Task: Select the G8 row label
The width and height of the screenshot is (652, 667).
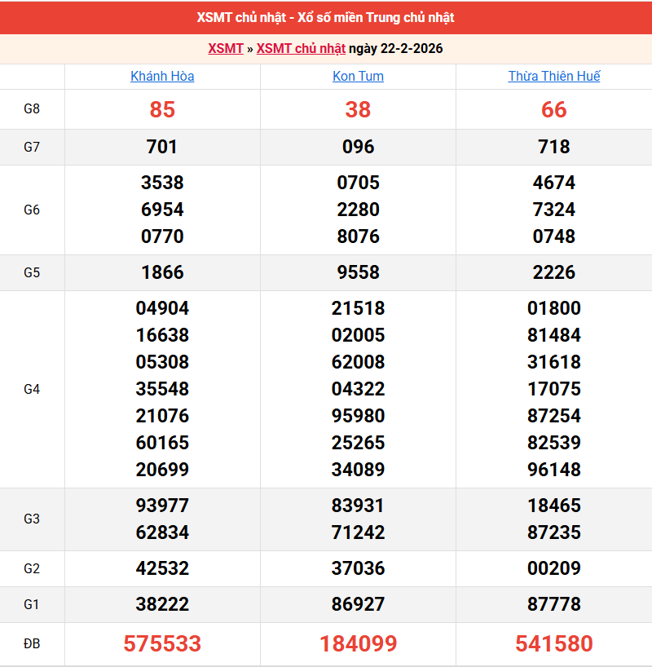Action: [32, 109]
